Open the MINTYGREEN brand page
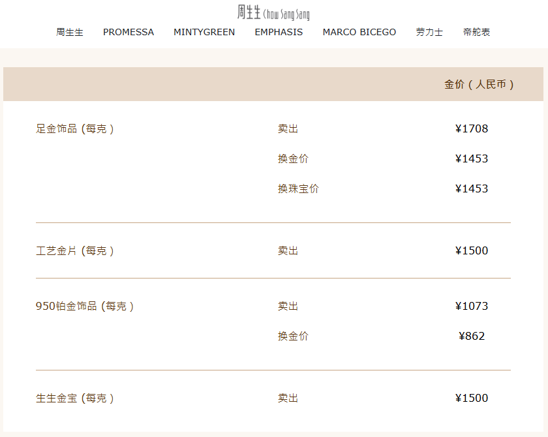 [x=204, y=32]
